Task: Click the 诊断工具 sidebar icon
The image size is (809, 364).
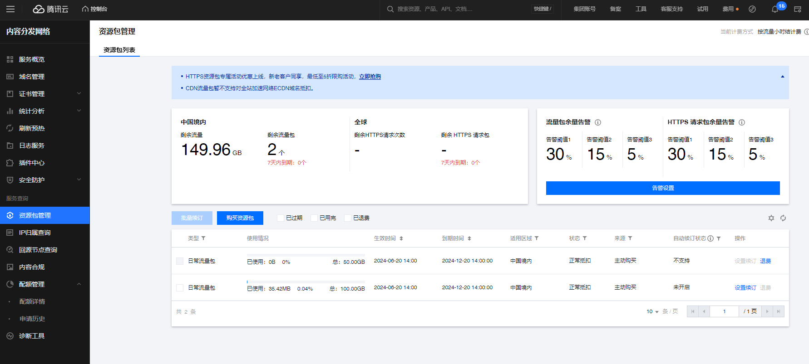Action: [10, 336]
